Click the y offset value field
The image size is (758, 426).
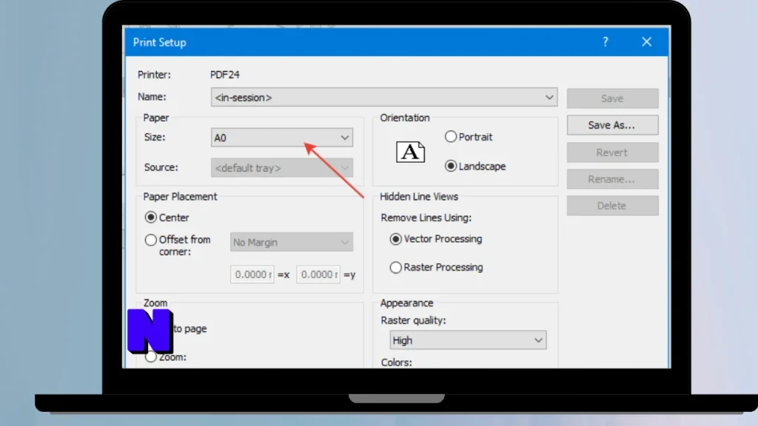[318, 274]
